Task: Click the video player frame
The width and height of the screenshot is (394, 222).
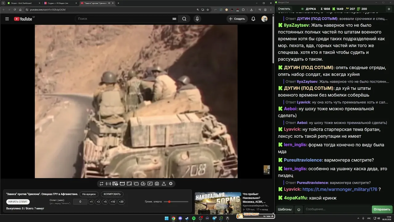Action: coord(136,101)
